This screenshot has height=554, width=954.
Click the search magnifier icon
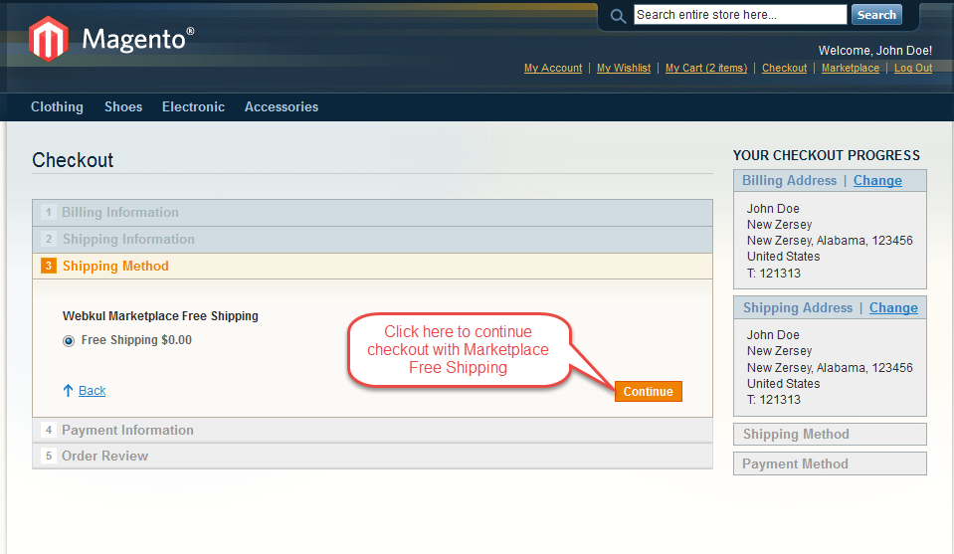(x=618, y=16)
